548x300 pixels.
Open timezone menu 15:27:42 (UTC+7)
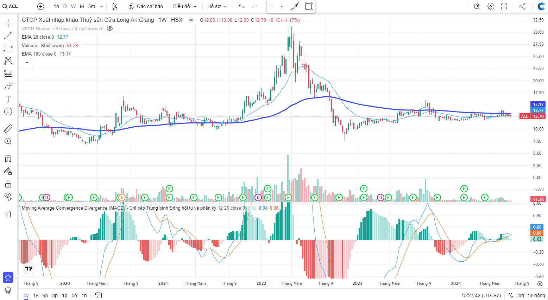(x=481, y=295)
